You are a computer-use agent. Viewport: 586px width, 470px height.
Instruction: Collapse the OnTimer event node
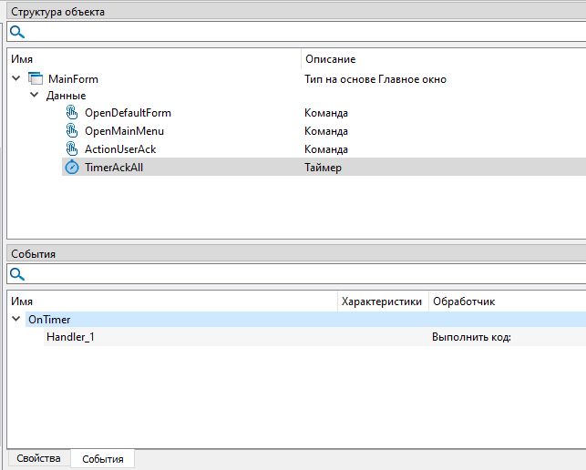(16, 320)
